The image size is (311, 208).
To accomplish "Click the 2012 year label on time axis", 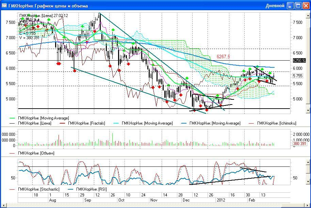I will 221,200.
